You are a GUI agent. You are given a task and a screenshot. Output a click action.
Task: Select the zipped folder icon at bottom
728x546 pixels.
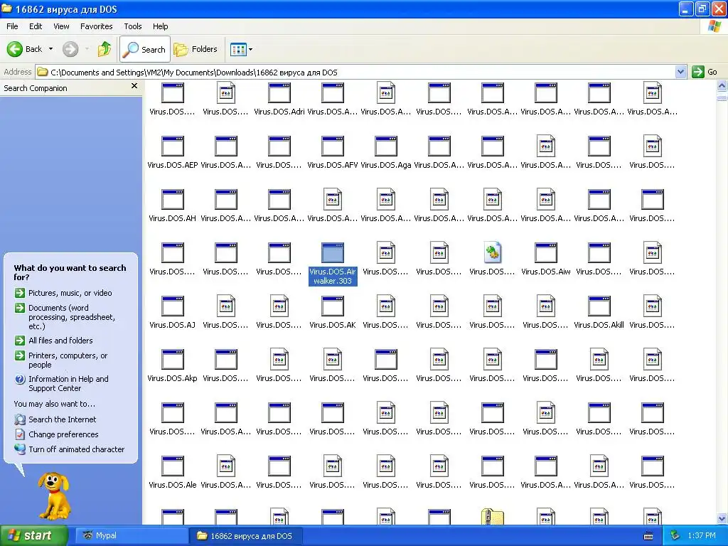pos(492,517)
